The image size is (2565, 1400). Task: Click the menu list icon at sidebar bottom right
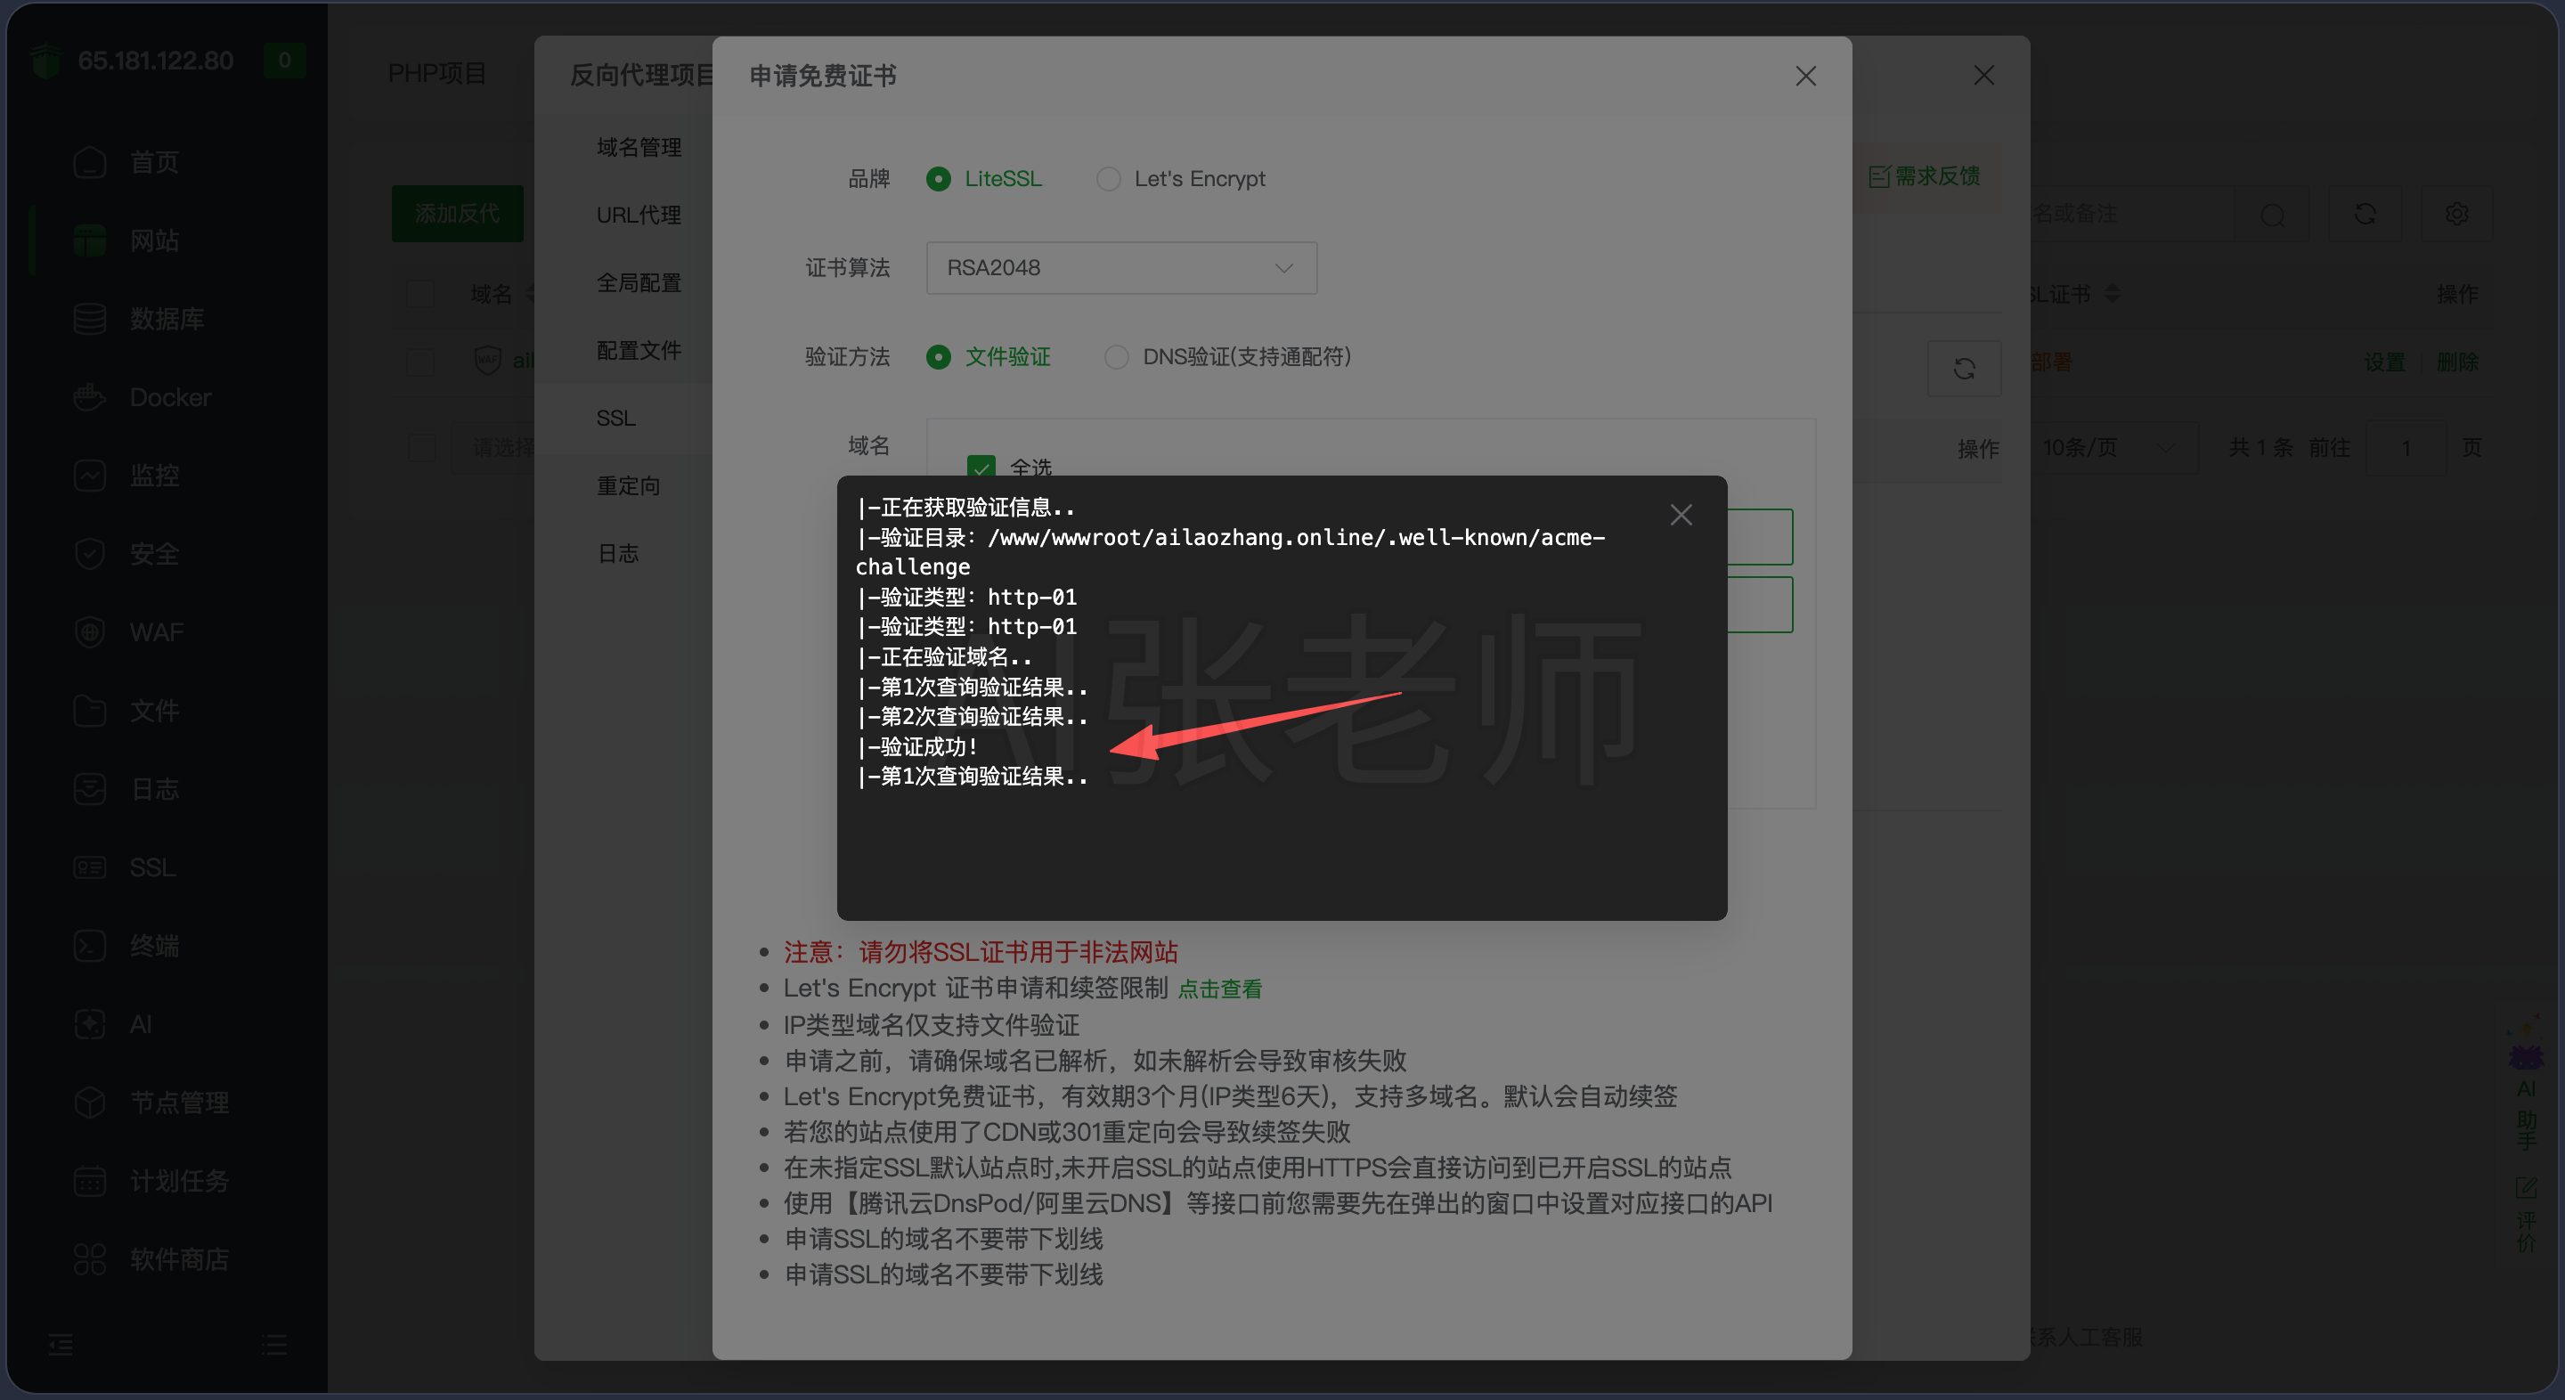(273, 1346)
